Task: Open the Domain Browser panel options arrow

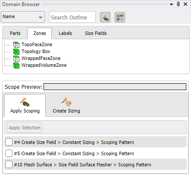Action: pyautogui.click(x=171, y=4)
